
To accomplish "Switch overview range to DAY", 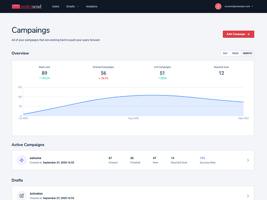I will pyautogui.click(x=225, y=53).
